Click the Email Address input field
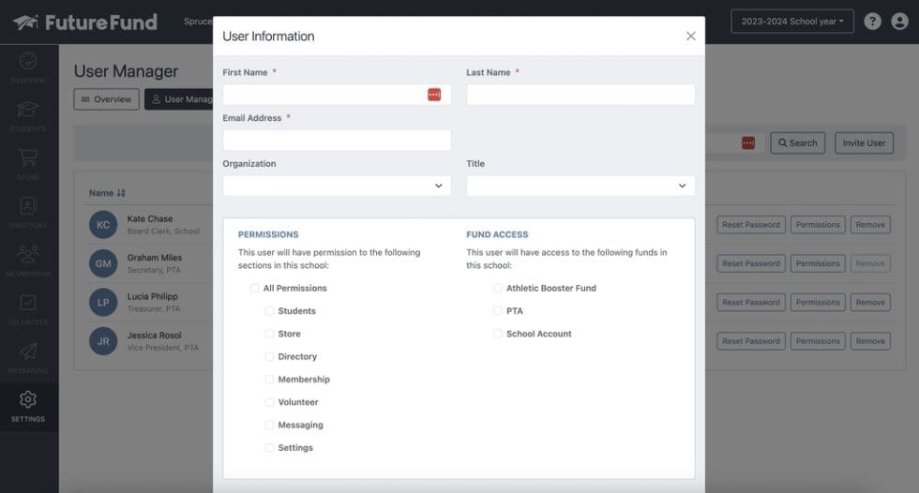This screenshot has width=919, height=493. [337, 141]
